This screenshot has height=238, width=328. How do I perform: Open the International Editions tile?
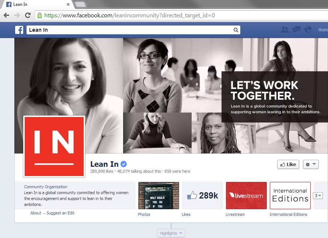click(290, 196)
